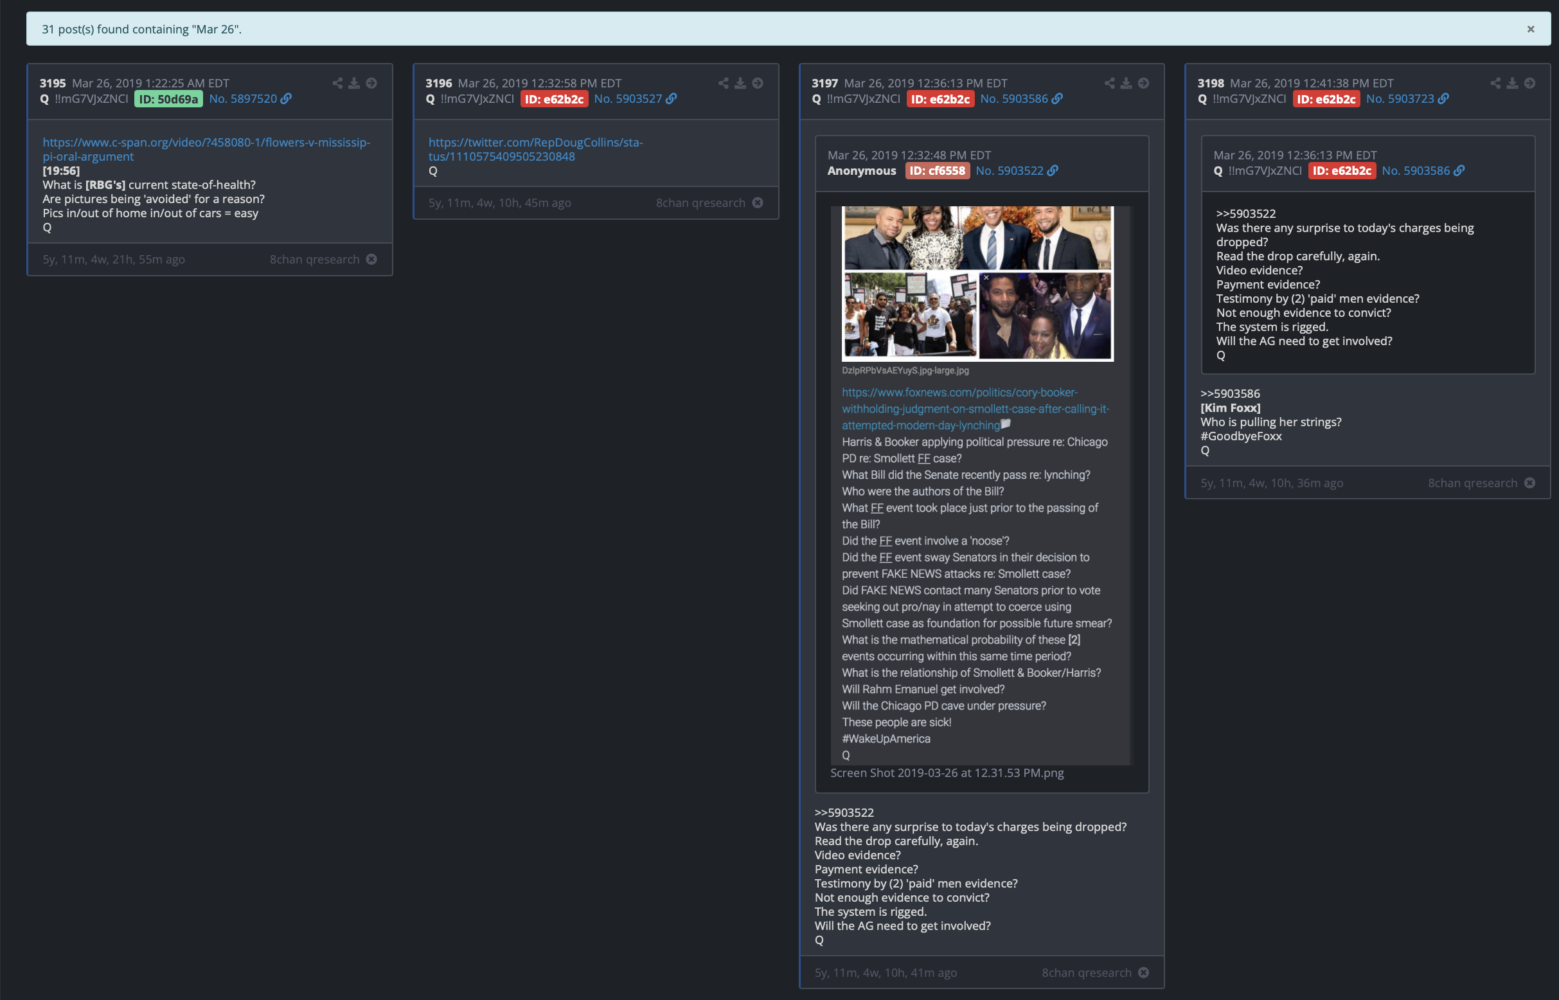Image resolution: width=1559 pixels, height=1000 pixels.
Task: Open post No. 5903723 link
Action: 1400,99
